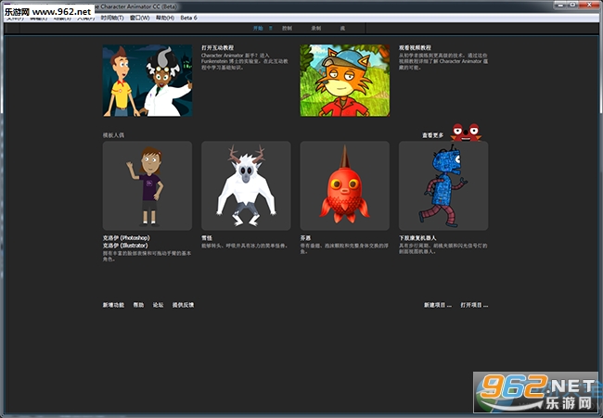
Task: Open the 时间轴(T) menu
Action: [x=112, y=18]
